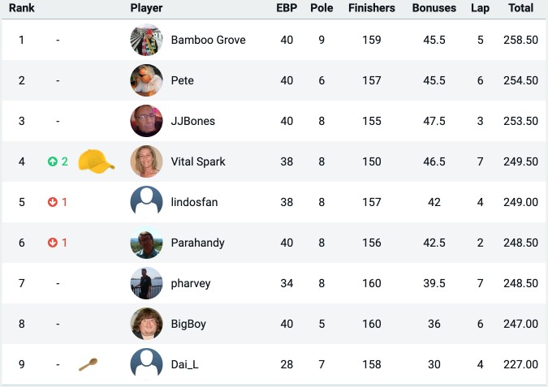This screenshot has width=548, height=387.
Task: Open BigBoy's avatar photo
Action: coord(146,324)
